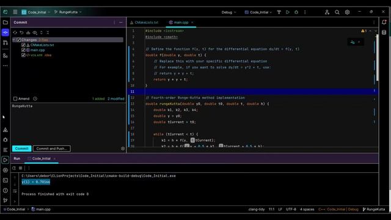
Task: Show more tool windows ellipsis
Action: click(5, 66)
